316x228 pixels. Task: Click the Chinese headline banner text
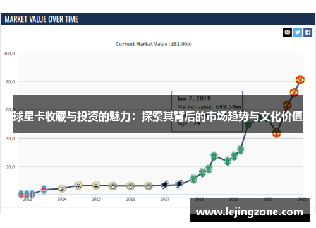coord(158,117)
